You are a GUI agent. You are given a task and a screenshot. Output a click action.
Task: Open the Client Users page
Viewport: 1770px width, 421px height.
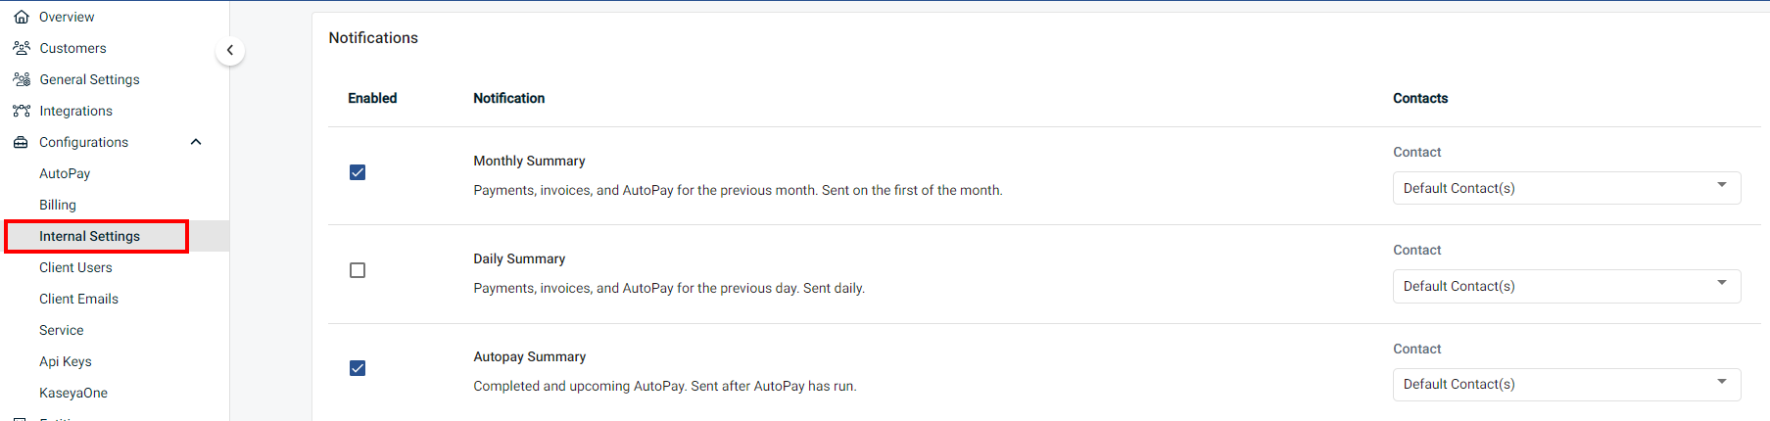[75, 267]
